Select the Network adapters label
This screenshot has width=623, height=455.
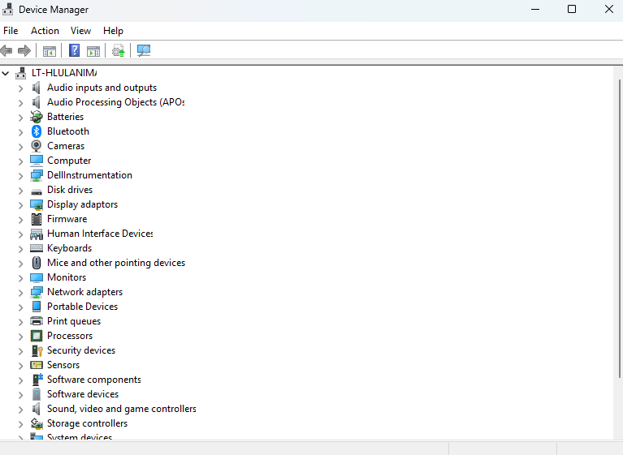[84, 292]
